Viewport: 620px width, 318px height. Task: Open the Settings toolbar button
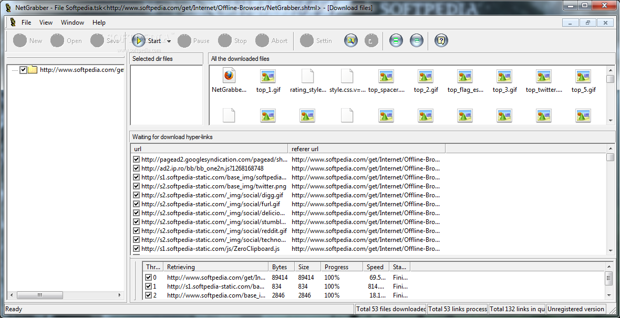coord(316,41)
